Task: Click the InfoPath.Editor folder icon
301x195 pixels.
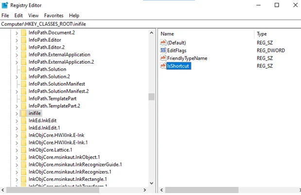Action: (x=23, y=40)
